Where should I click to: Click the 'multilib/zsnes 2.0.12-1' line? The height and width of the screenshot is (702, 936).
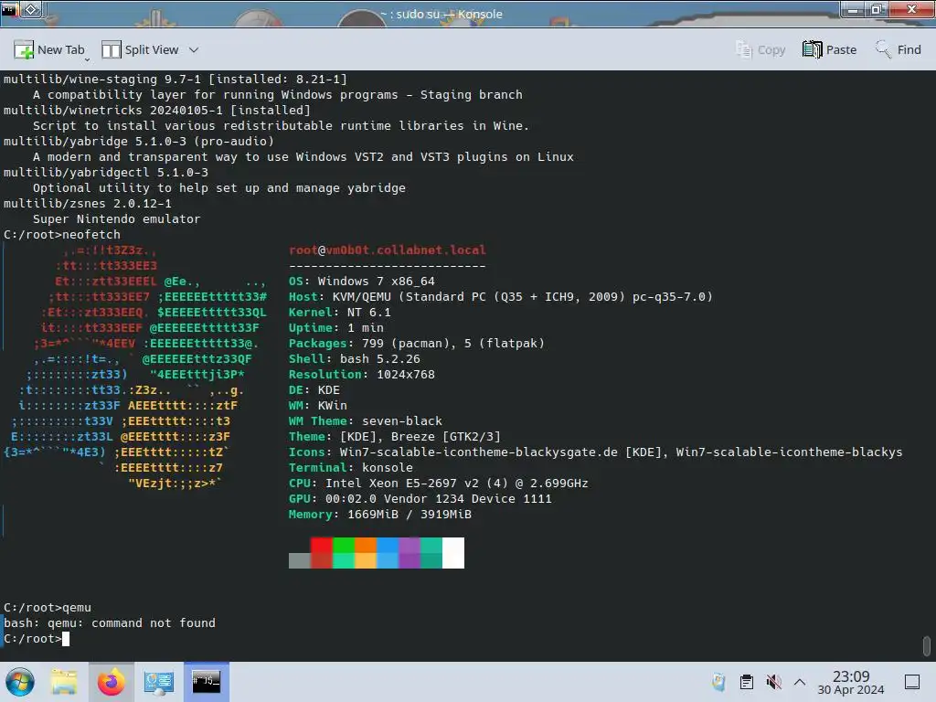click(87, 203)
